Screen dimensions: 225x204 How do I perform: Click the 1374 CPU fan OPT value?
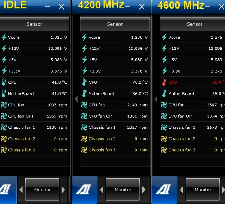click(x=212, y=116)
